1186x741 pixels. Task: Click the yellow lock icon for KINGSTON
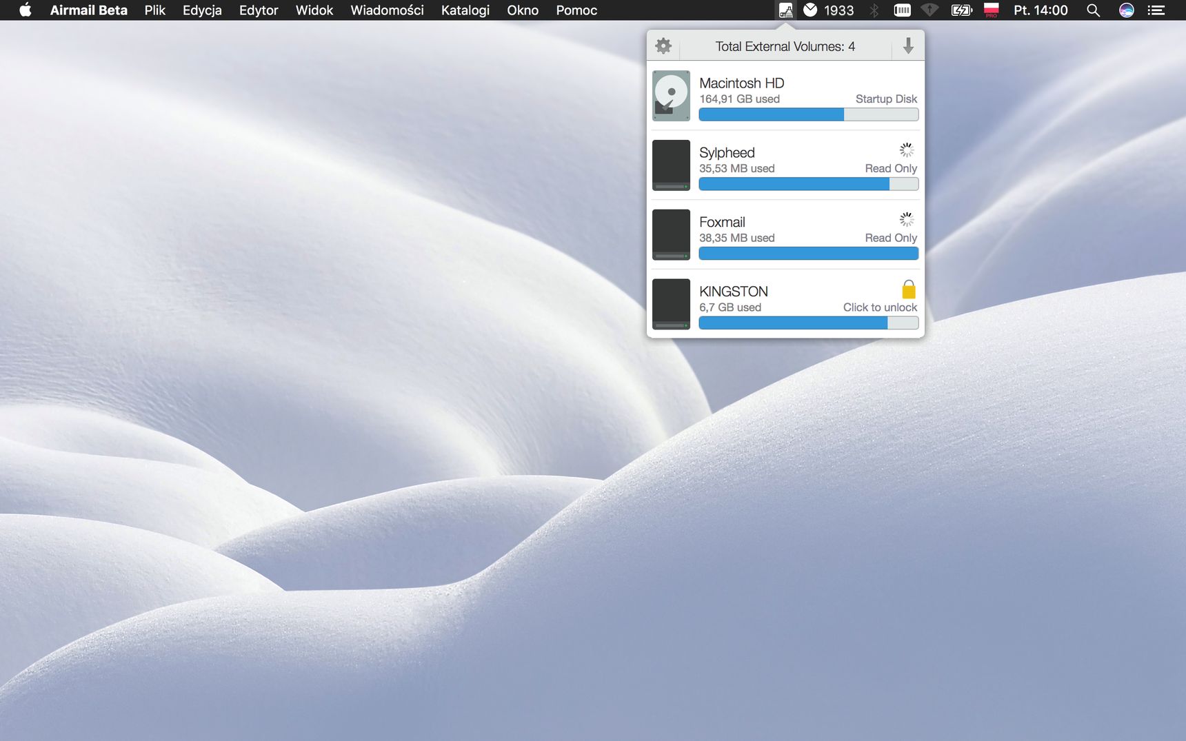coord(909,290)
